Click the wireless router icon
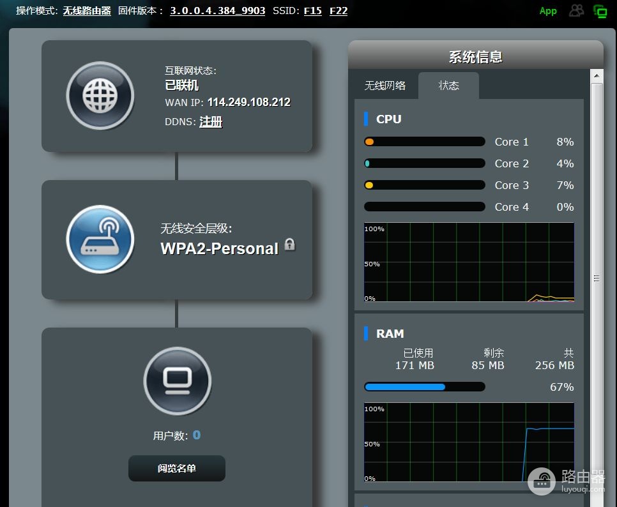 [100, 239]
